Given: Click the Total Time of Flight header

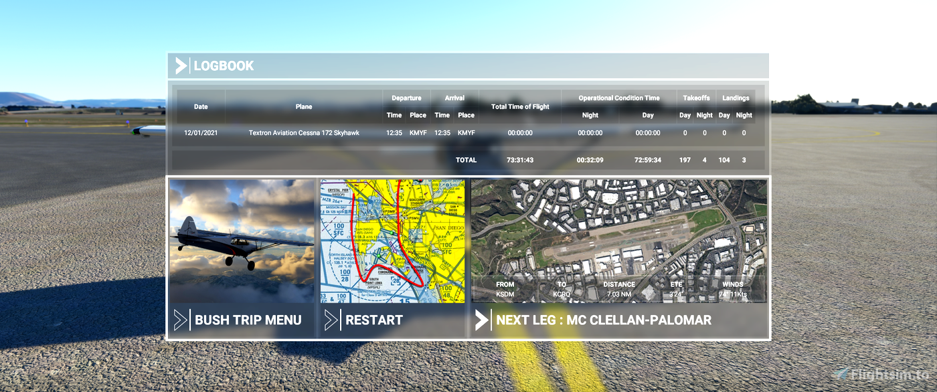Looking at the screenshot, I should [520, 106].
